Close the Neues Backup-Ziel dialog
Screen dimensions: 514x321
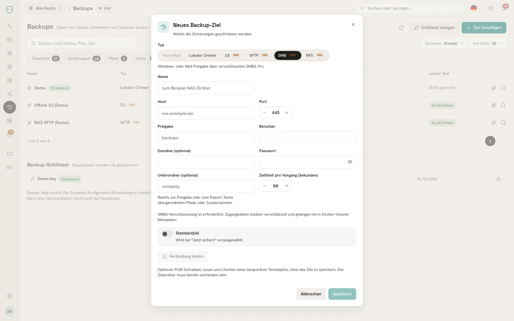pos(353,25)
